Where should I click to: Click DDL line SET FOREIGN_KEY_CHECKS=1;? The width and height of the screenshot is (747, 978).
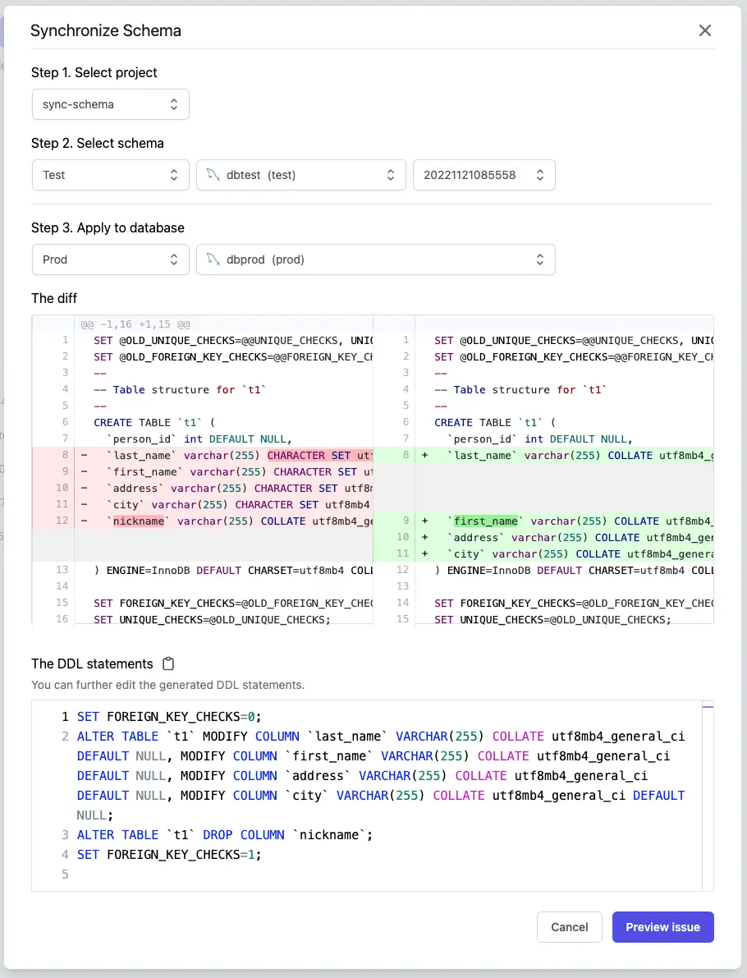pos(169,855)
